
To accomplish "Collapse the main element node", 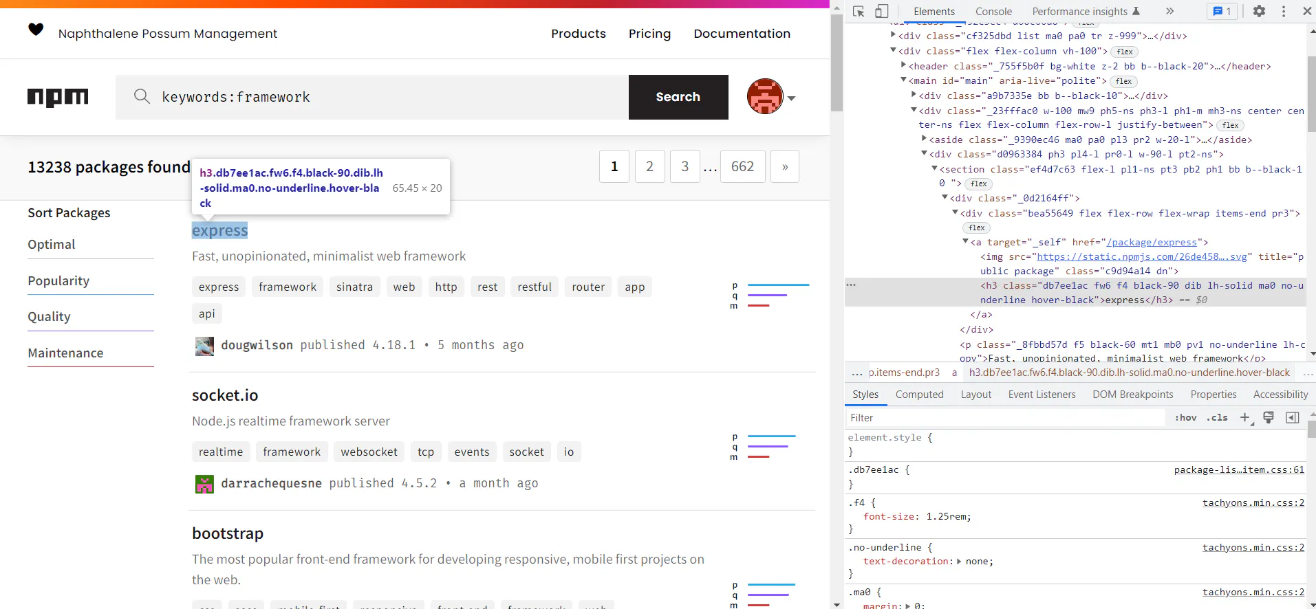I will point(903,80).
